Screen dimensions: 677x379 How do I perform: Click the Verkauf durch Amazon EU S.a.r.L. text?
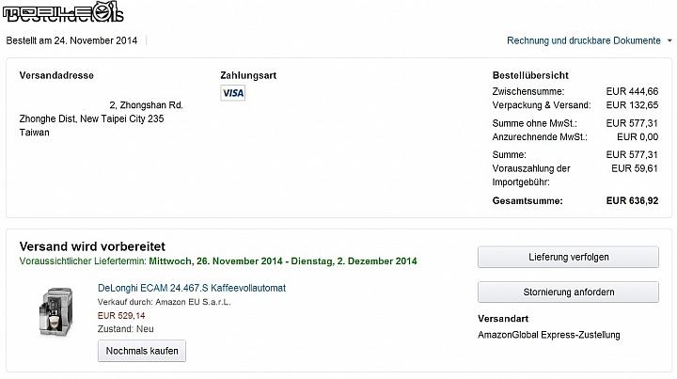(164, 302)
